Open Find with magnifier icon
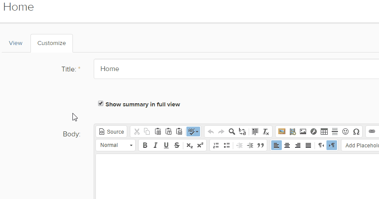 [232, 131]
